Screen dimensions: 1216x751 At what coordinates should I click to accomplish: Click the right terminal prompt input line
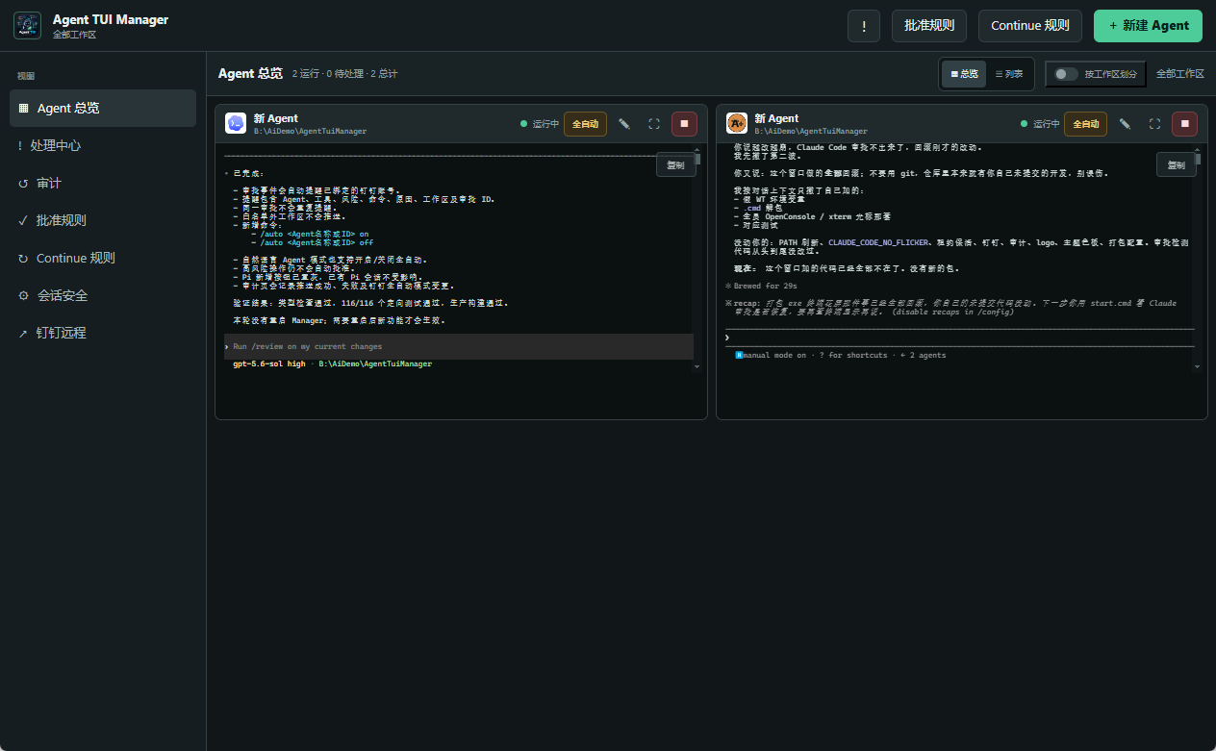(x=959, y=338)
